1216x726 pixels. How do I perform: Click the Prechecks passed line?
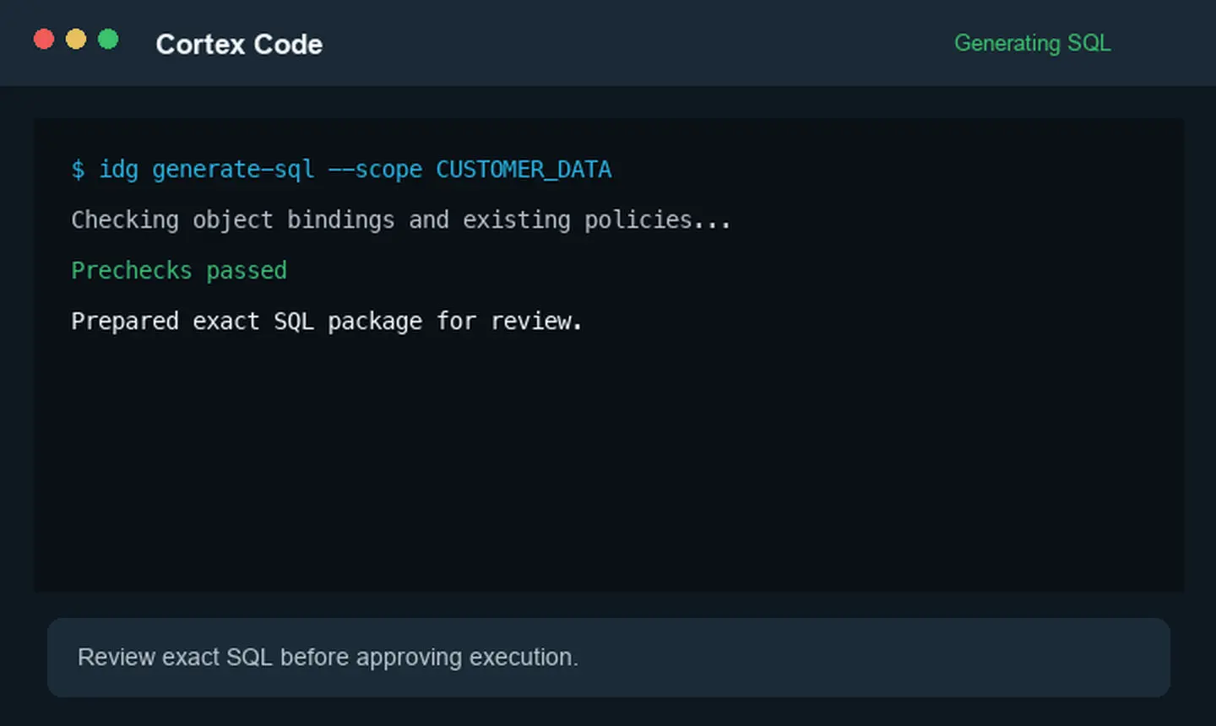coord(179,270)
